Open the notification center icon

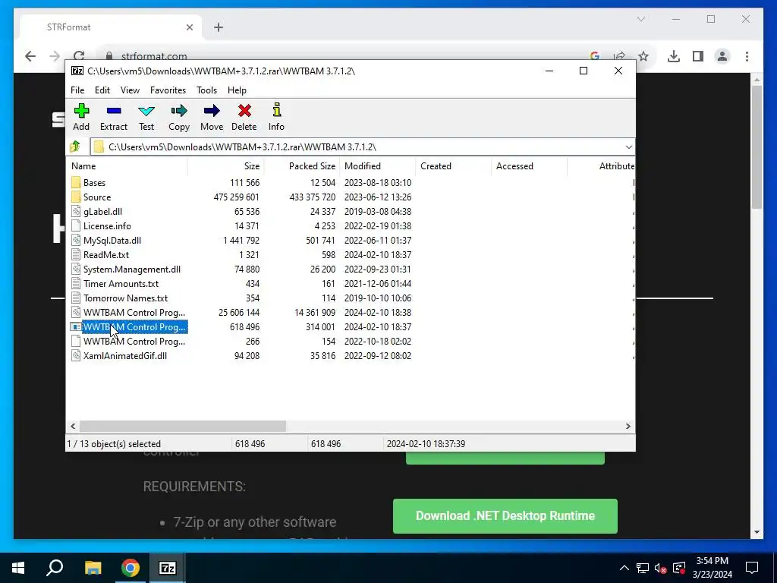pyautogui.click(x=752, y=568)
